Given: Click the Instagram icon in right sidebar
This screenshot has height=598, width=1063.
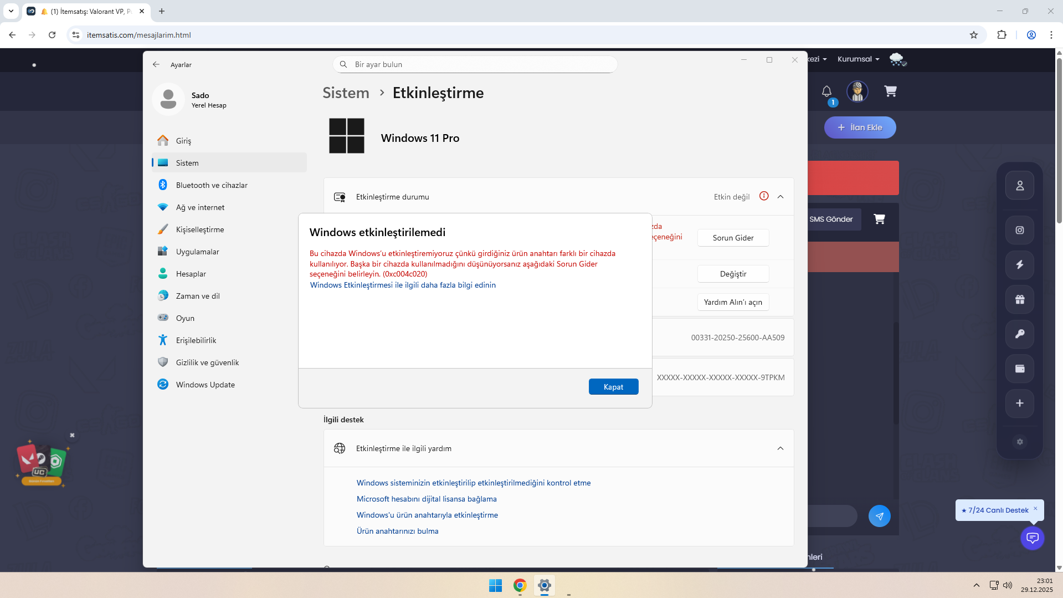Looking at the screenshot, I should pos(1019,230).
